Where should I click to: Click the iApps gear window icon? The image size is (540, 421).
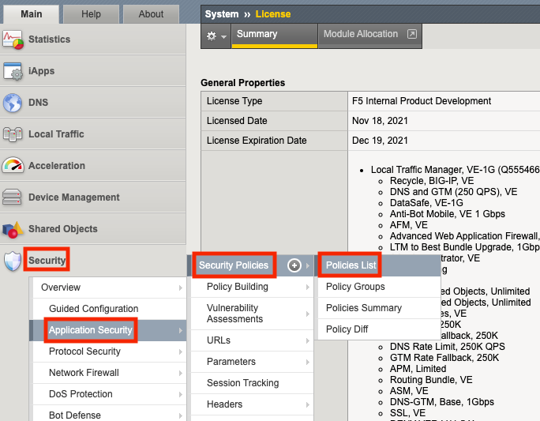point(13,71)
